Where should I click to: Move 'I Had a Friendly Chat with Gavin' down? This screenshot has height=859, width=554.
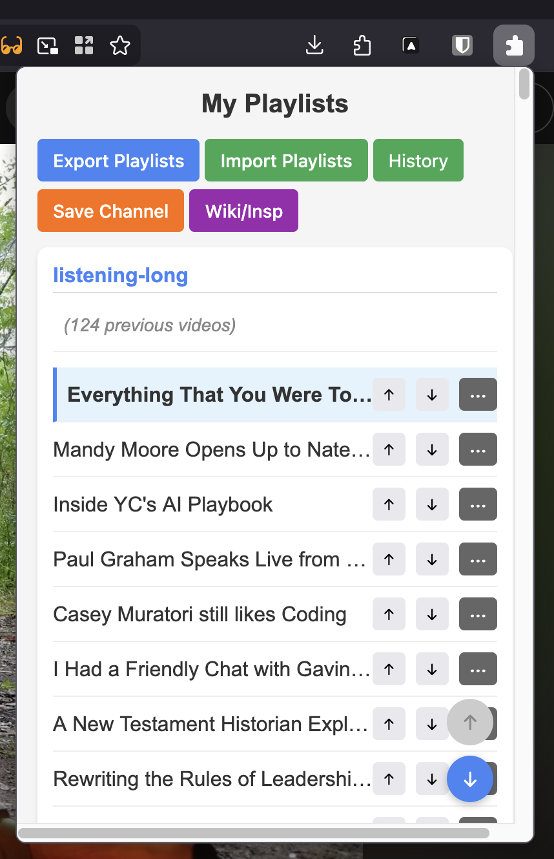432,669
